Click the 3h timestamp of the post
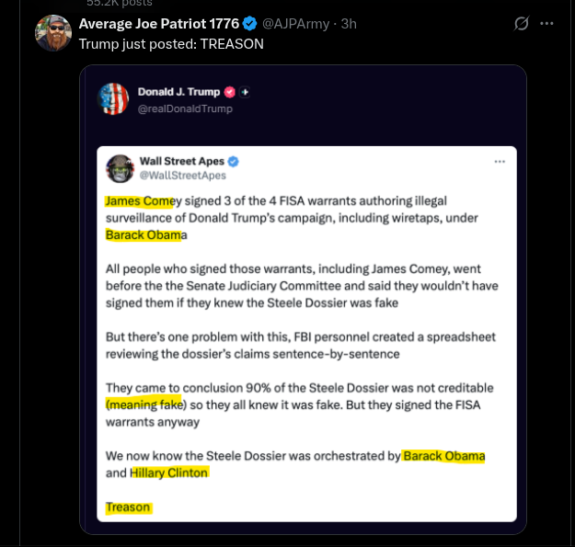 pyautogui.click(x=349, y=24)
